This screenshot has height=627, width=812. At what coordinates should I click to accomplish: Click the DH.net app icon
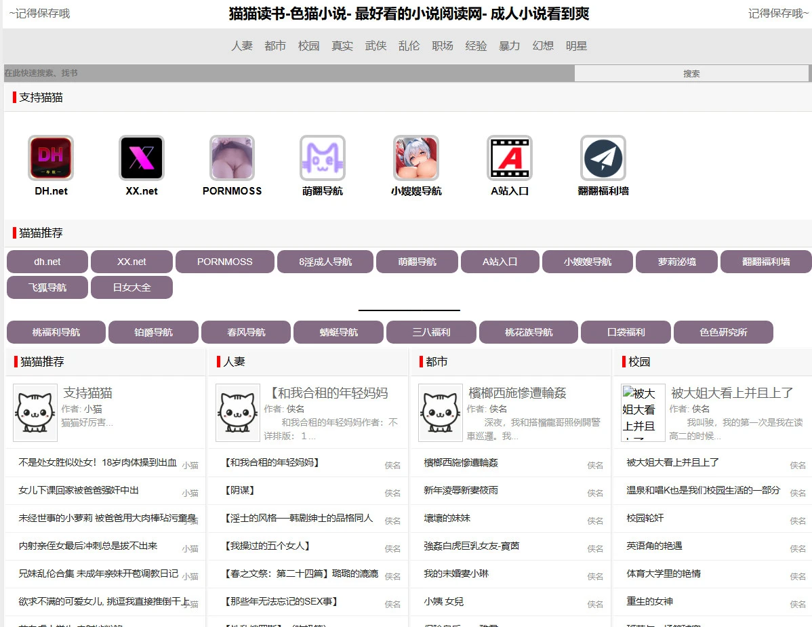[50, 157]
